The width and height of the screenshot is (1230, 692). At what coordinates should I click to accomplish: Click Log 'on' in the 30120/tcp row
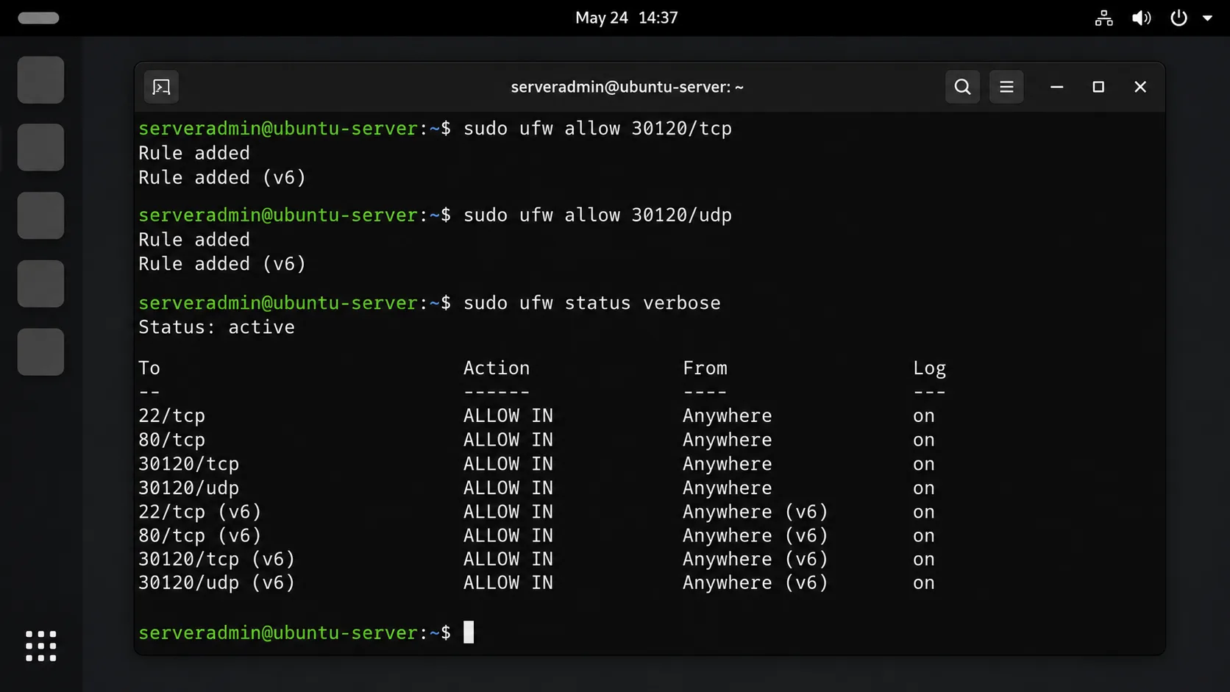coord(924,465)
